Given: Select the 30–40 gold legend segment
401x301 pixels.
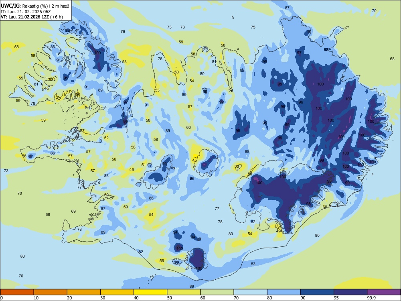Looking at the screenshot, I should tap(117, 292).
